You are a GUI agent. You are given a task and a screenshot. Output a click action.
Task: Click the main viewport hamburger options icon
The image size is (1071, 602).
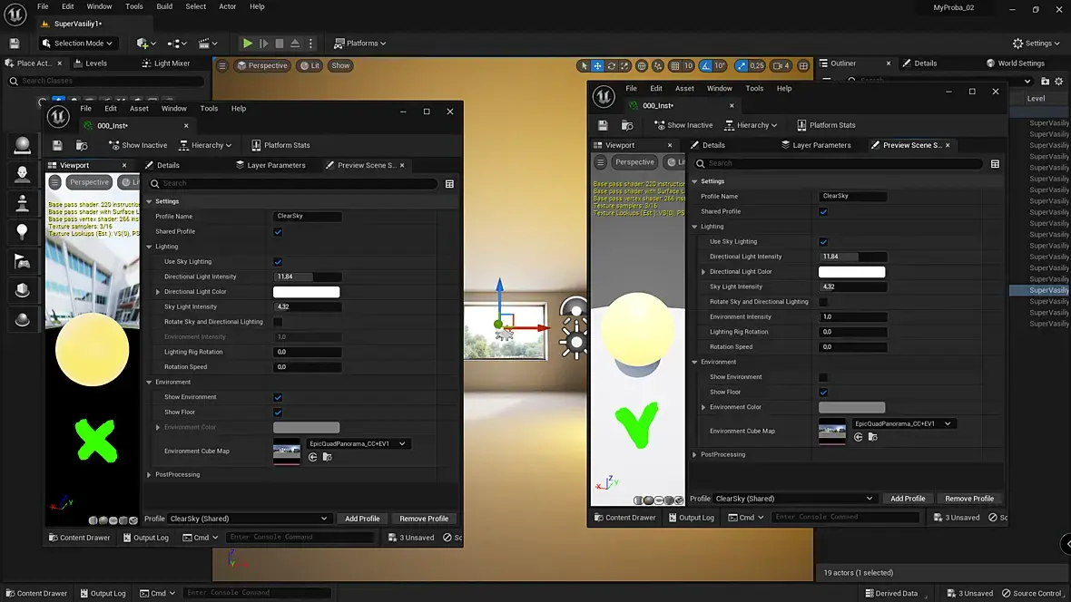[222, 65]
